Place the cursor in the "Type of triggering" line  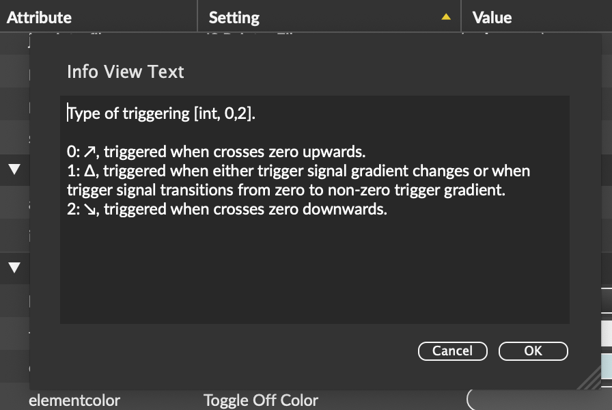point(163,113)
